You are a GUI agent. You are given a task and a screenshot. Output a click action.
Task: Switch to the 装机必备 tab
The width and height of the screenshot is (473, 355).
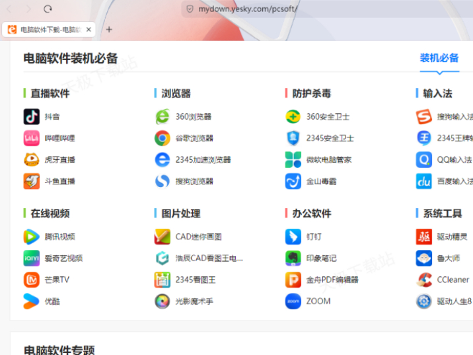point(439,58)
